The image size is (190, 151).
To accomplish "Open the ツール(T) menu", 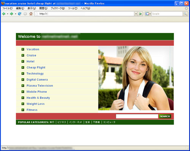I will click(x=73, y=8).
